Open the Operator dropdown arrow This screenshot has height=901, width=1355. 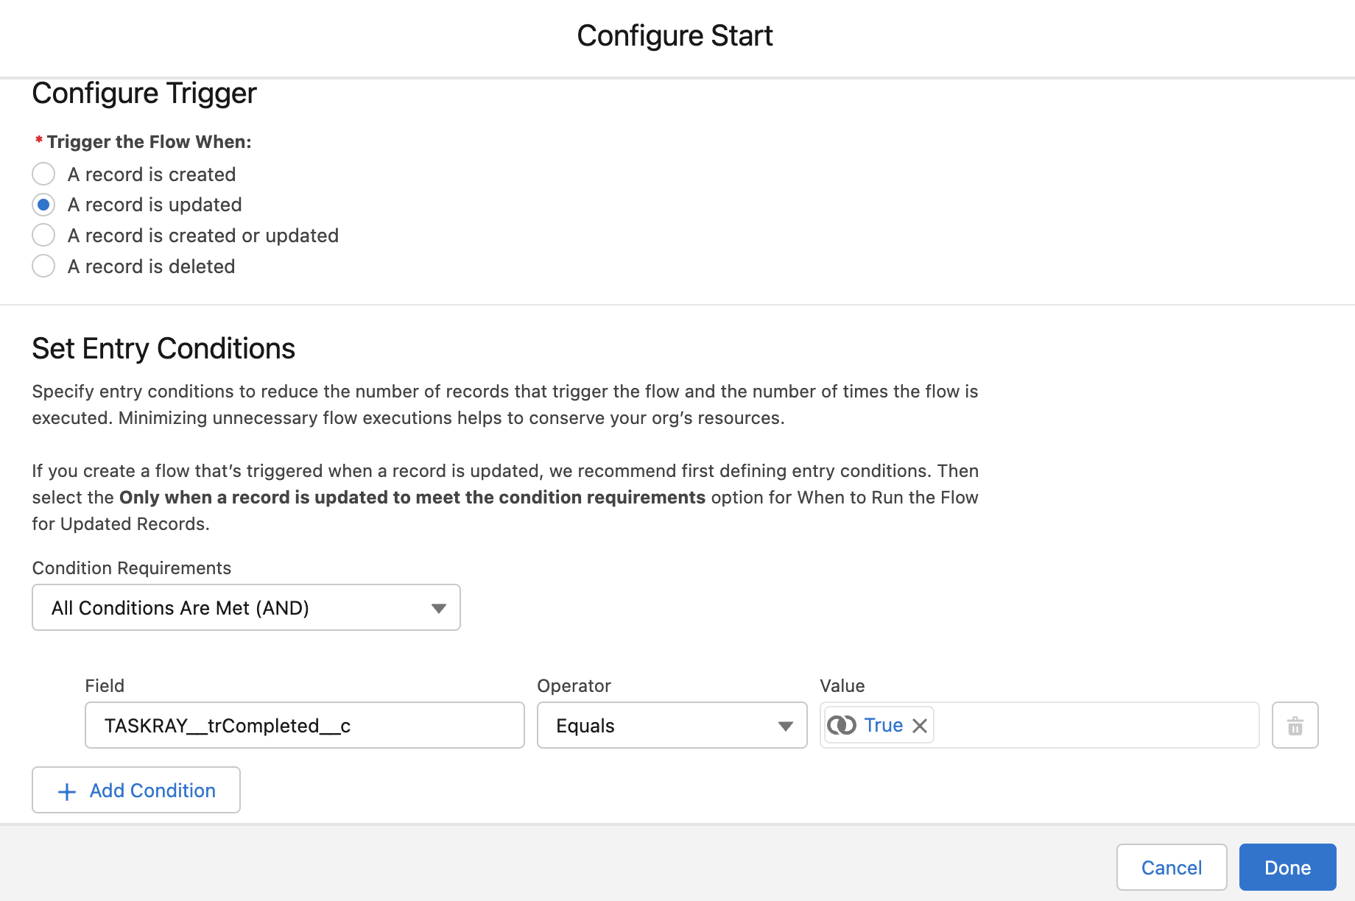784,726
